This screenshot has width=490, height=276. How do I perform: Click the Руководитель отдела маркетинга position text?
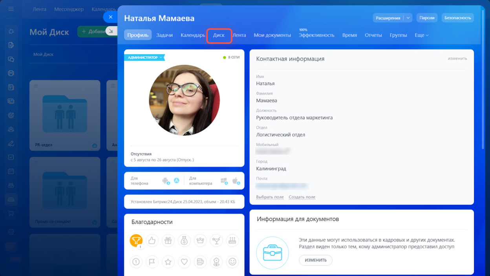[294, 118]
